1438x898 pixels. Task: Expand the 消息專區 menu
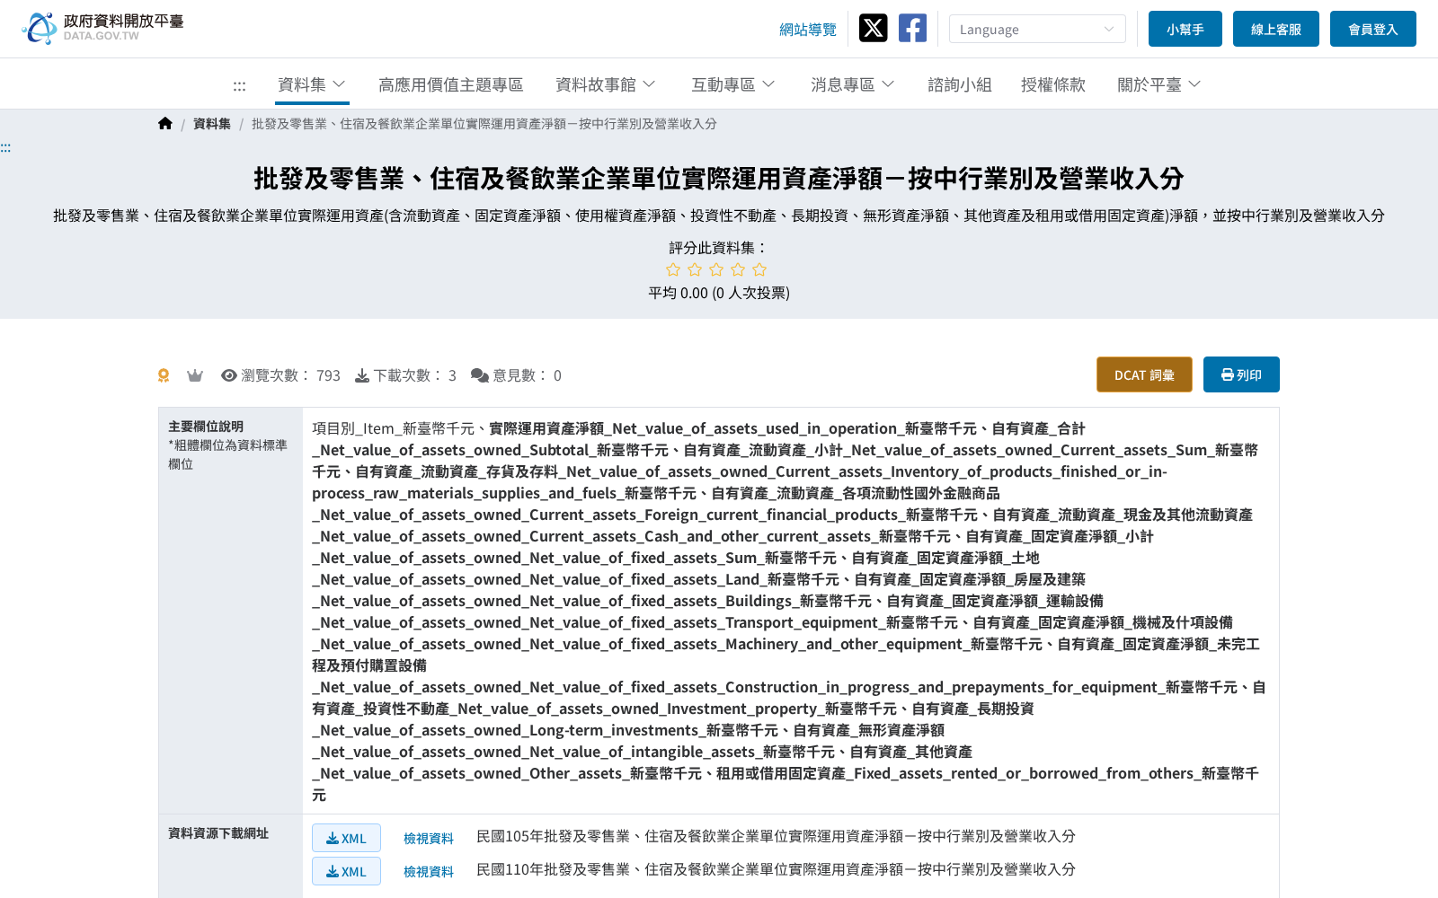853,84
